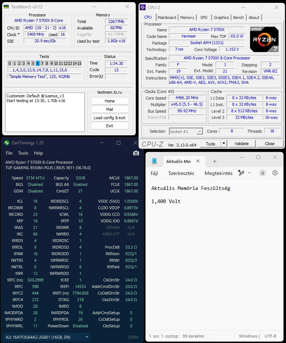Expand the Notepad AI rewrite chevron
Image resolution: width=286 pixels, height=343 pixels.
pos(250,173)
